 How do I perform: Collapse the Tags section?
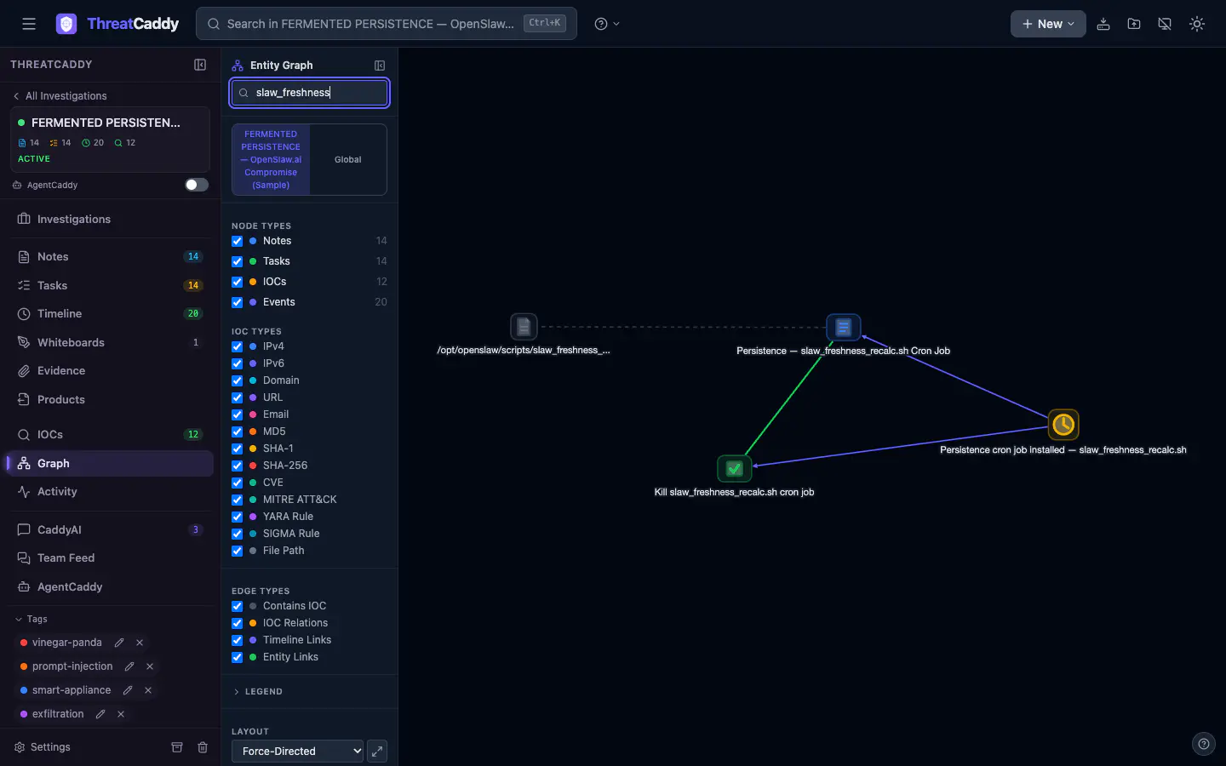[31, 619]
